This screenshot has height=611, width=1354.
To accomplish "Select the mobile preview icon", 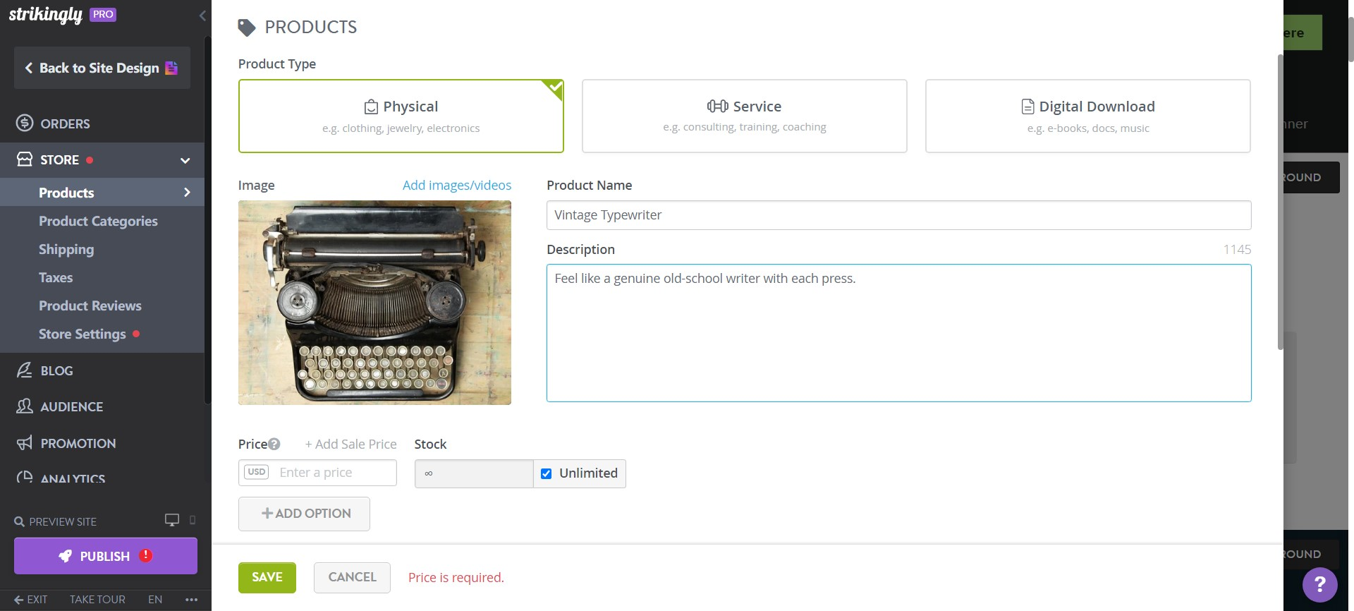I will click(192, 521).
